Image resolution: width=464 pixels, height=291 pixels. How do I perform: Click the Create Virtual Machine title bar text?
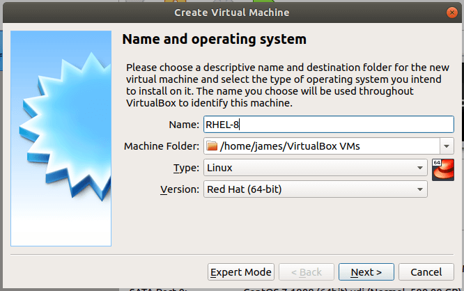point(232,13)
